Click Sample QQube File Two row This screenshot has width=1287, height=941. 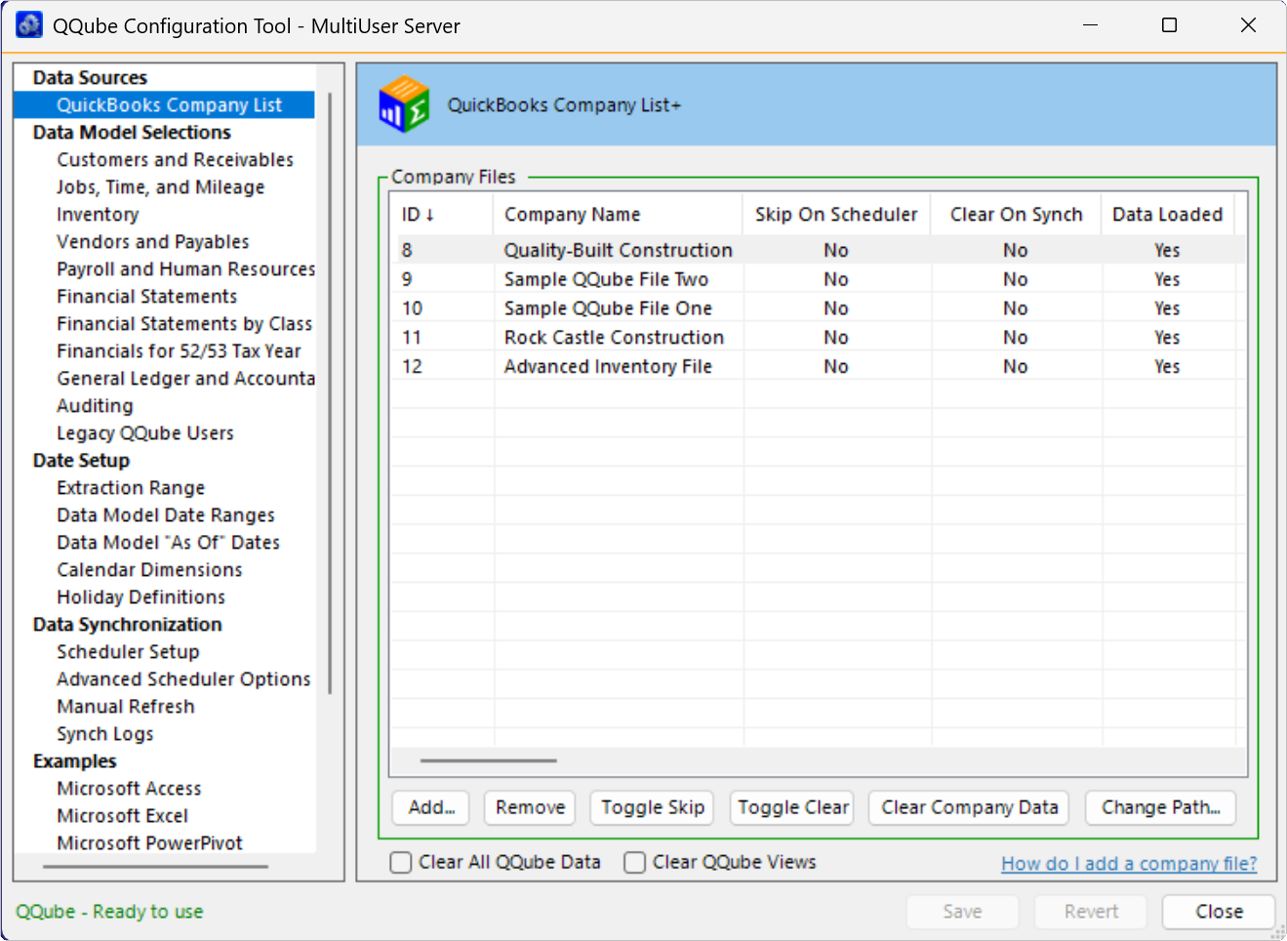818,279
